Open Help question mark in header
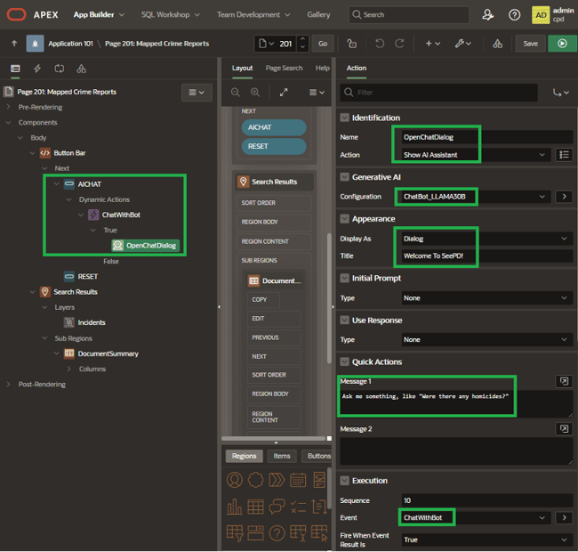 pos(515,14)
